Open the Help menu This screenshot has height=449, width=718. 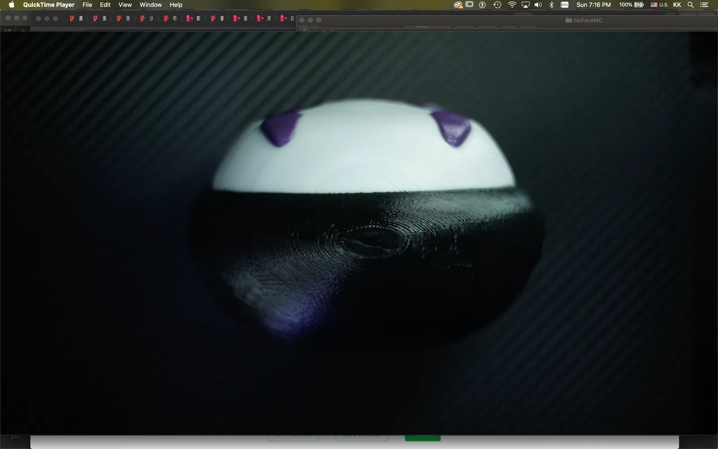point(176,5)
